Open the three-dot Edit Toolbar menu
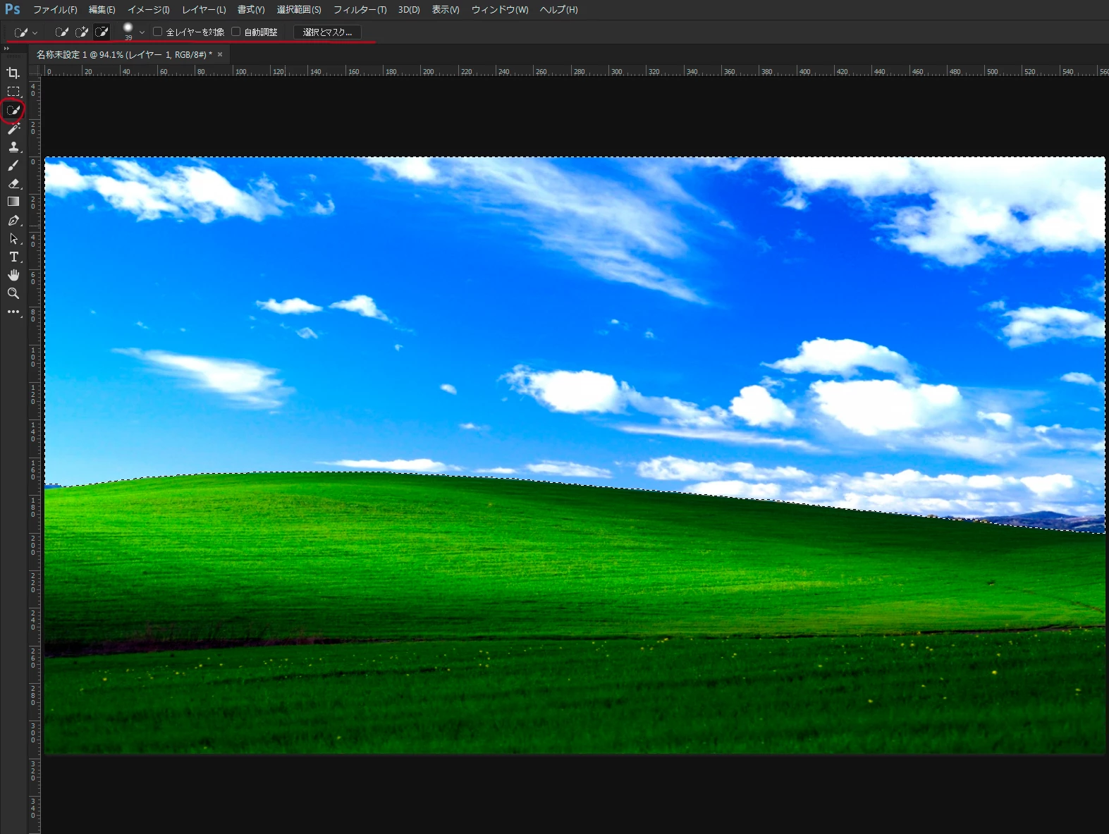The image size is (1109, 834). (13, 312)
